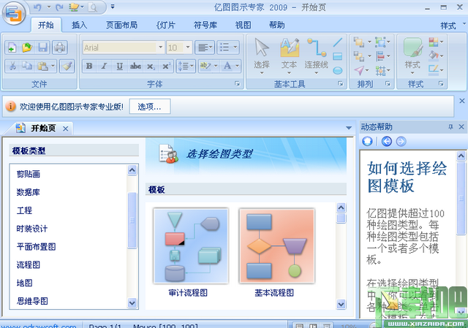This screenshot has width=468, height=328.
Task: Click the Format Painter brush icon
Action: (x=67, y=66)
